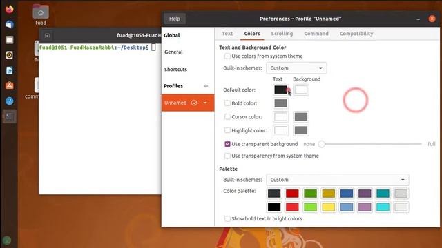
Task: Pick the bright green palette swatch
Action: point(310,207)
